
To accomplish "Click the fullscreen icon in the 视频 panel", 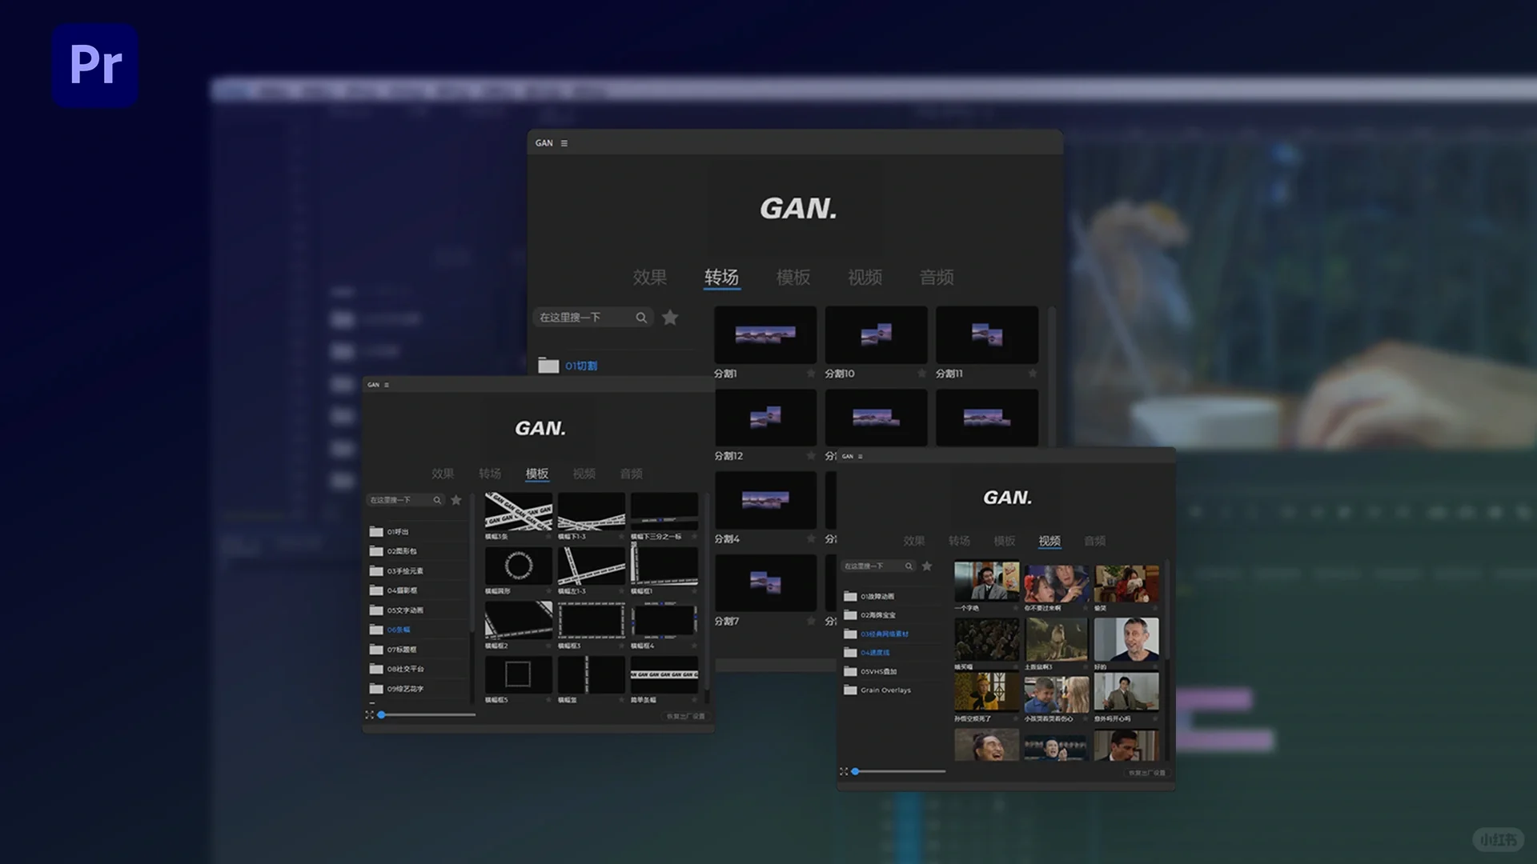I will 844,771.
